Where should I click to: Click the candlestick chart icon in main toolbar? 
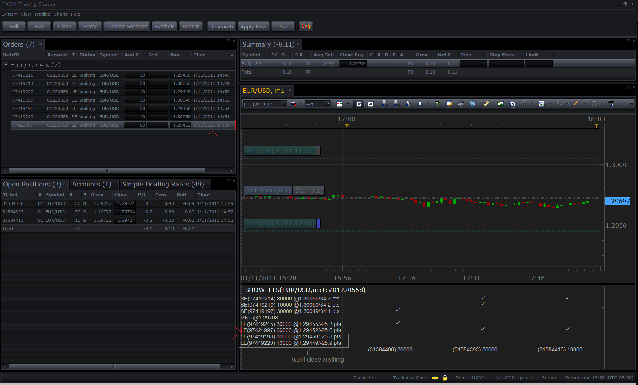coord(305,27)
